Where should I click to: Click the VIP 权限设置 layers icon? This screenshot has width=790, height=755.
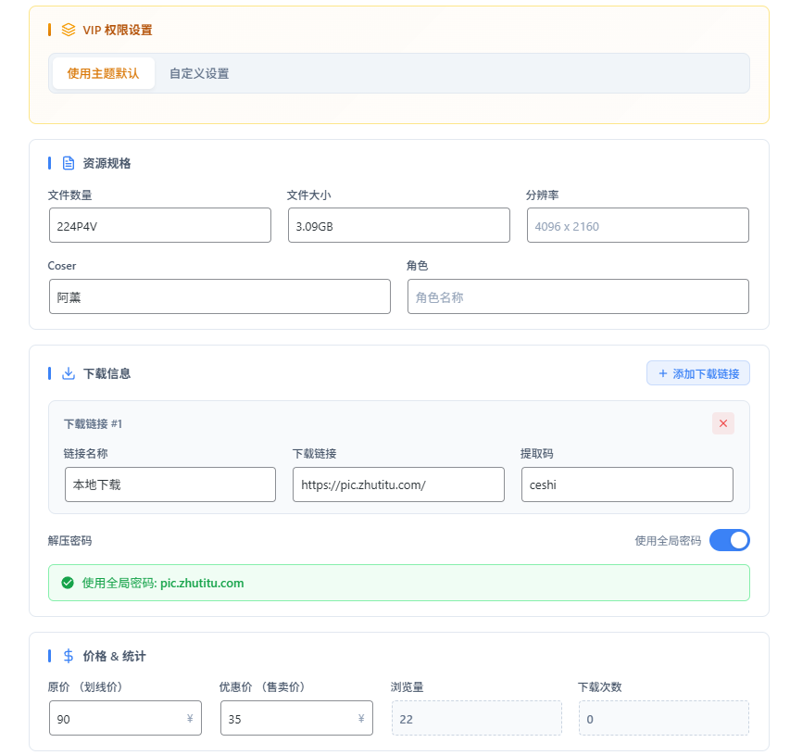point(69,30)
